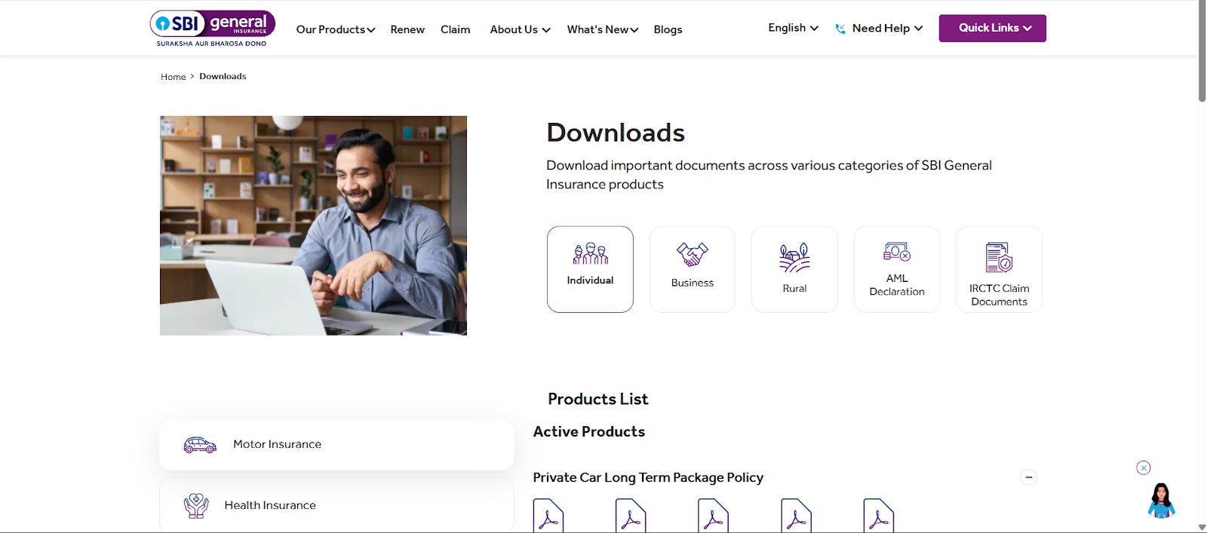Expand the Our Products dropdown menu

pyautogui.click(x=335, y=29)
